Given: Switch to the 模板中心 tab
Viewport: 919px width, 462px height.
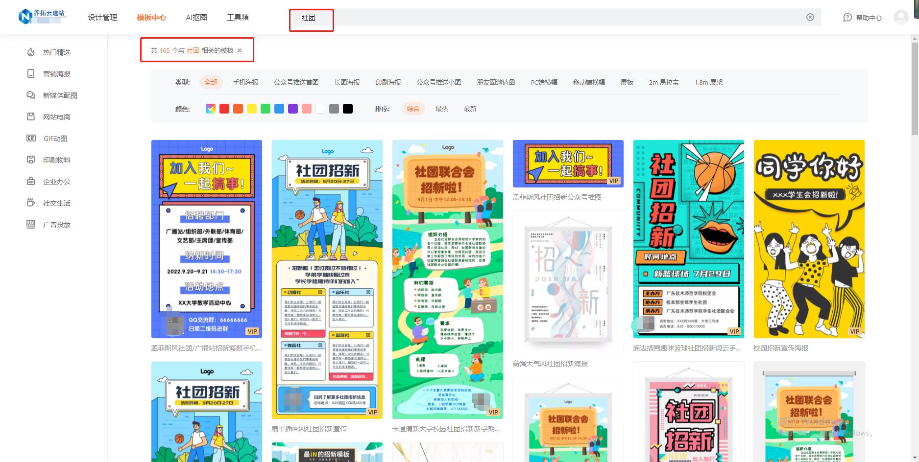Looking at the screenshot, I should tap(151, 17).
